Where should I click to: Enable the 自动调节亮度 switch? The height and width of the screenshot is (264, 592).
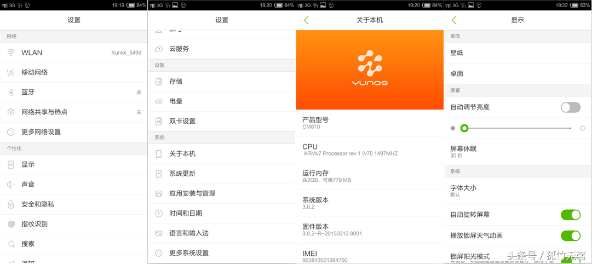coord(571,107)
